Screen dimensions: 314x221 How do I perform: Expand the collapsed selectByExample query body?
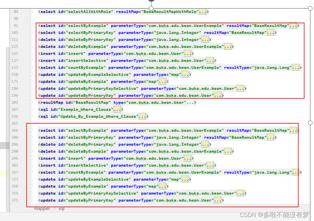(293, 25)
